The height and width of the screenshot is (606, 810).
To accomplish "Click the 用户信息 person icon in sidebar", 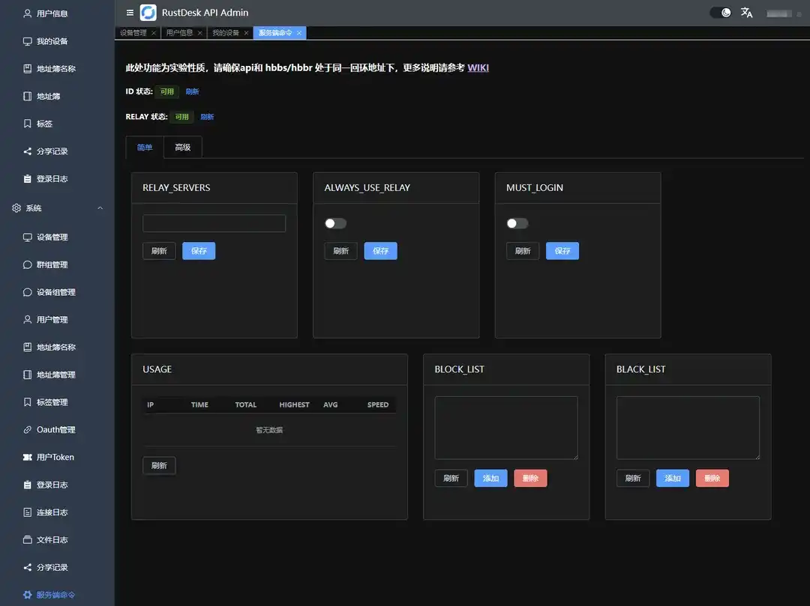I will (28, 13).
